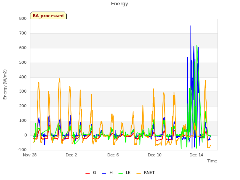Toggle the H series legend entry
The height and width of the screenshot is (180, 240).
pos(107,172)
